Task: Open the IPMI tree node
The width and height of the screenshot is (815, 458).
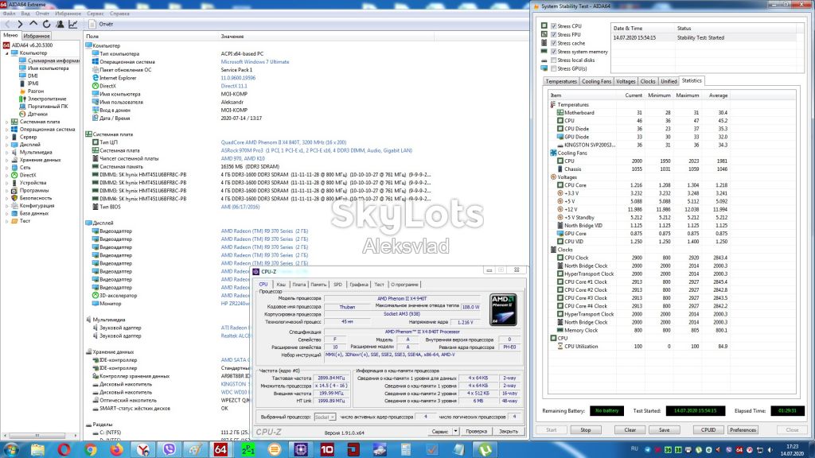Action: click(33, 83)
